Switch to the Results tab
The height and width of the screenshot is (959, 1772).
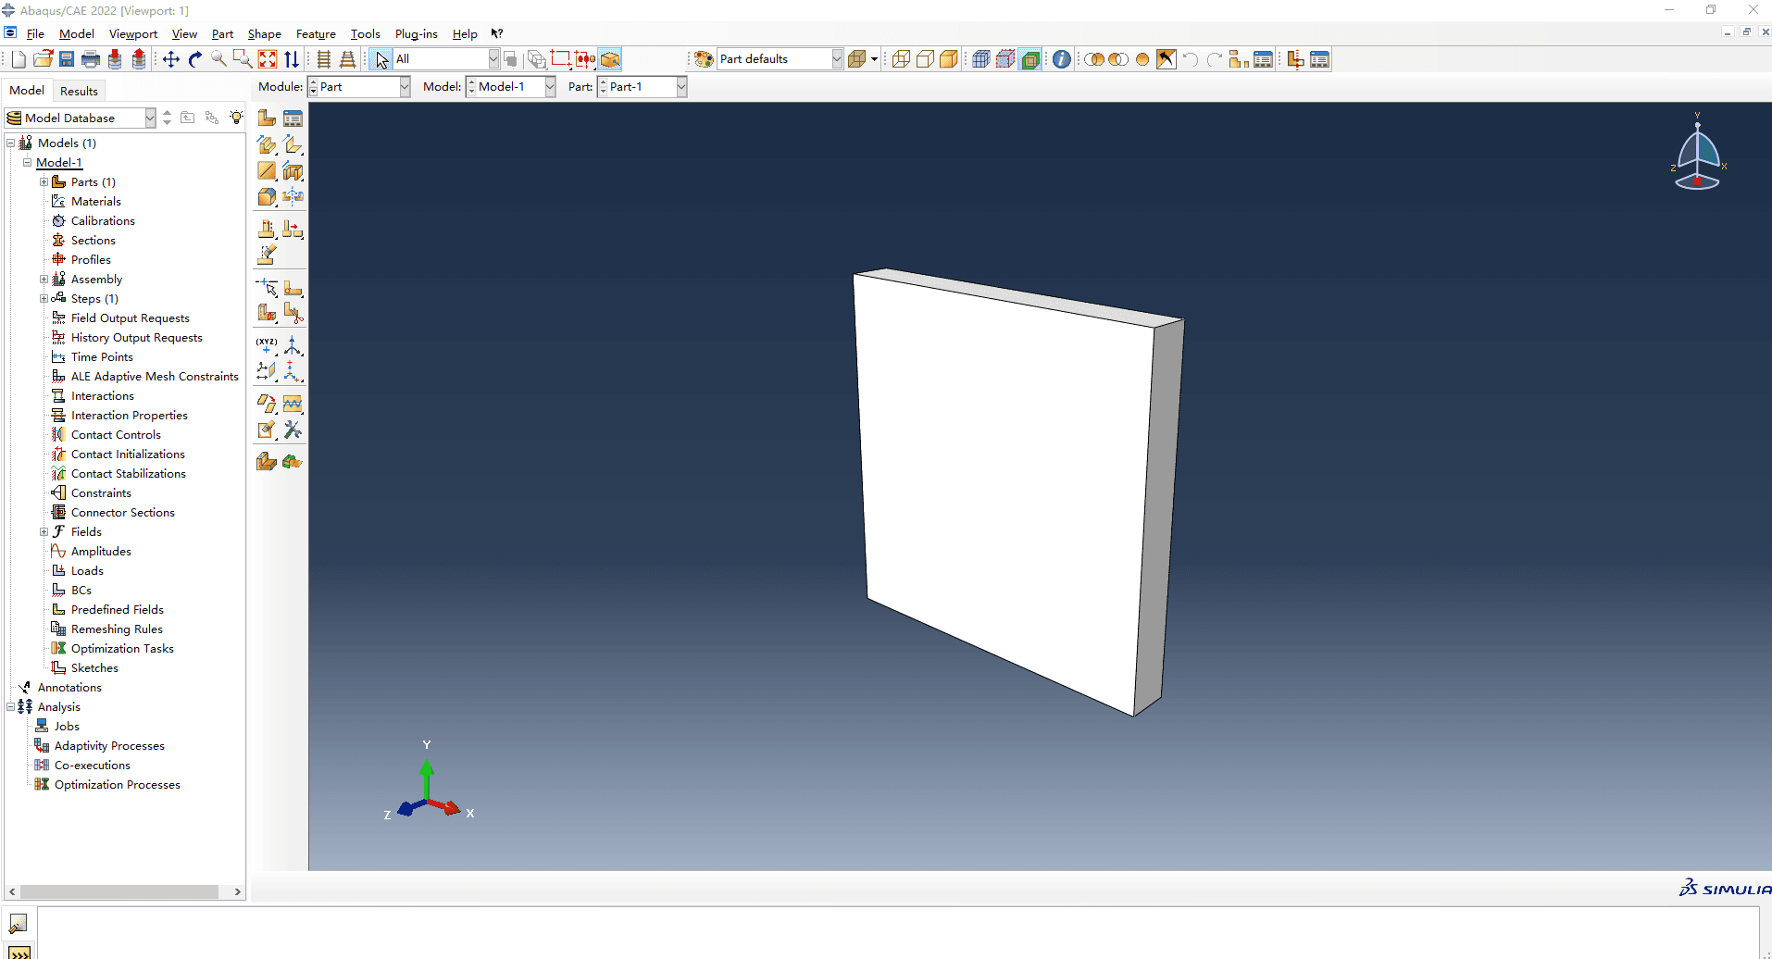[x=79, y=91]
